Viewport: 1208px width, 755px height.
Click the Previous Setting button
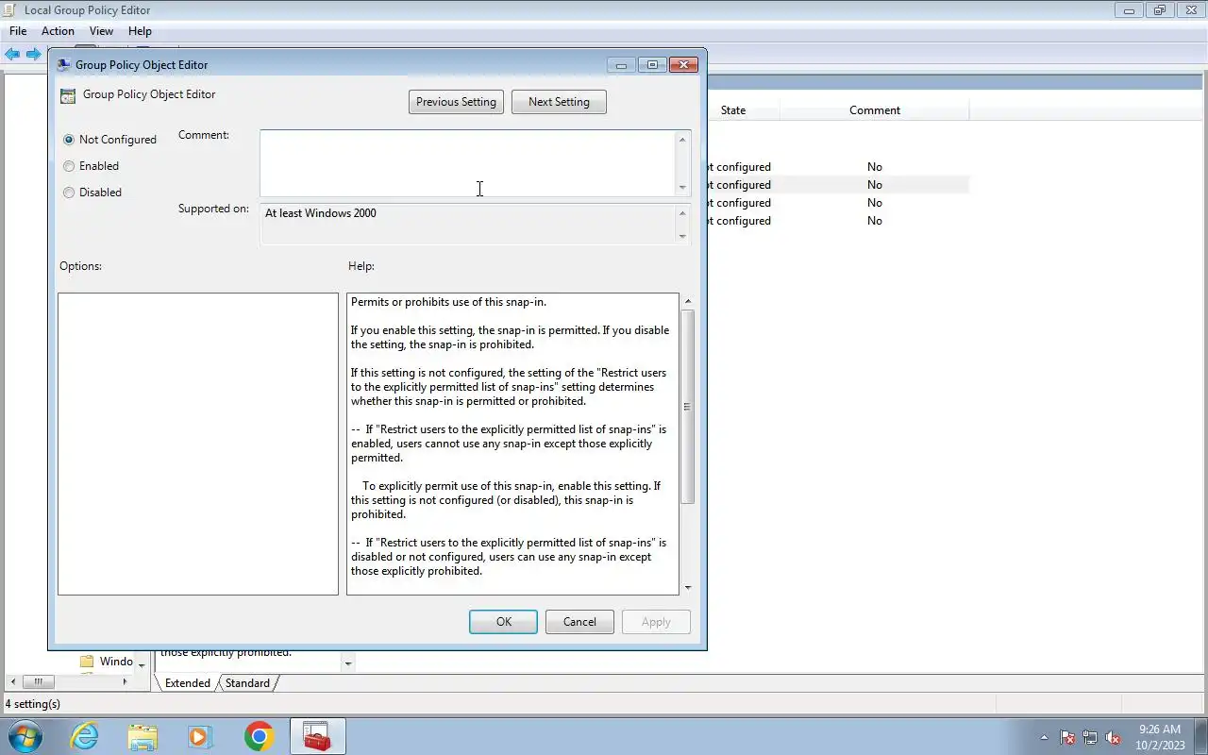coord(457,102)
